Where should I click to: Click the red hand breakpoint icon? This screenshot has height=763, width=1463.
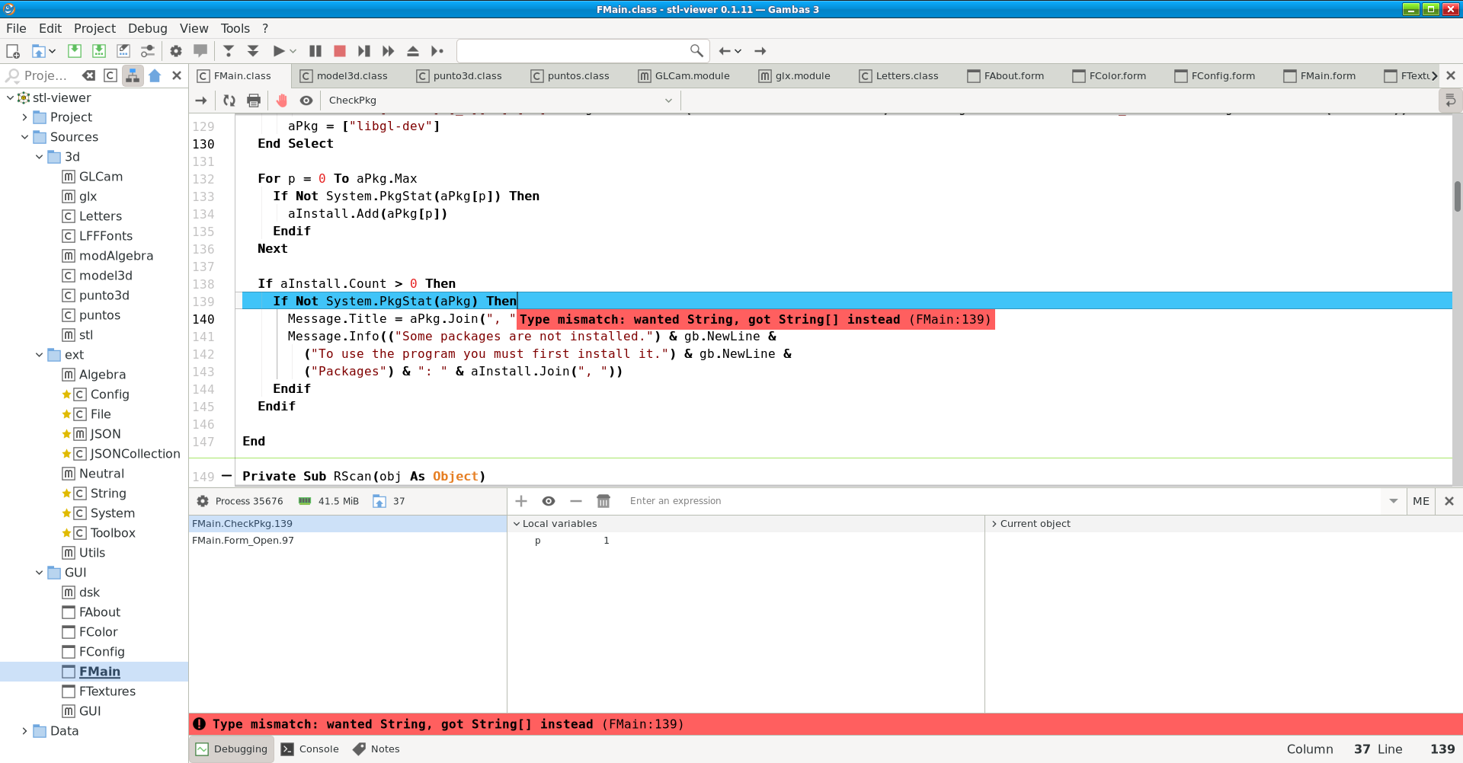click(282, 101)
